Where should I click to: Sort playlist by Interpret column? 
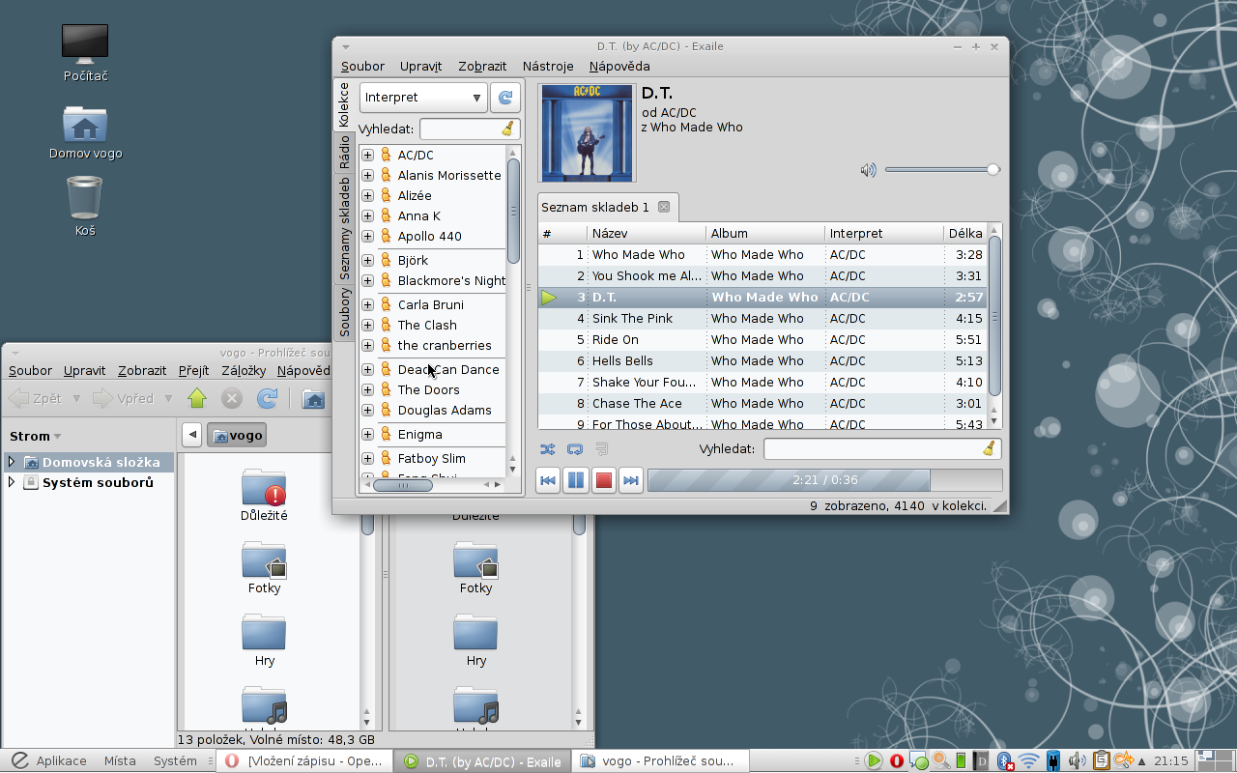(x=884, y=234)
